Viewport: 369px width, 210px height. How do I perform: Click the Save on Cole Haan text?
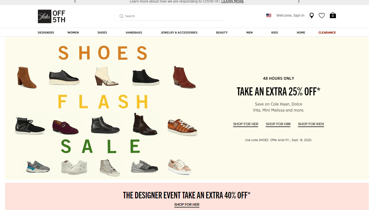click(x=279, y=107)
